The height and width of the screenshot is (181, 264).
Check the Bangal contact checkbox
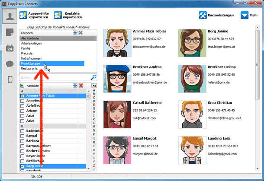point(22,136)
